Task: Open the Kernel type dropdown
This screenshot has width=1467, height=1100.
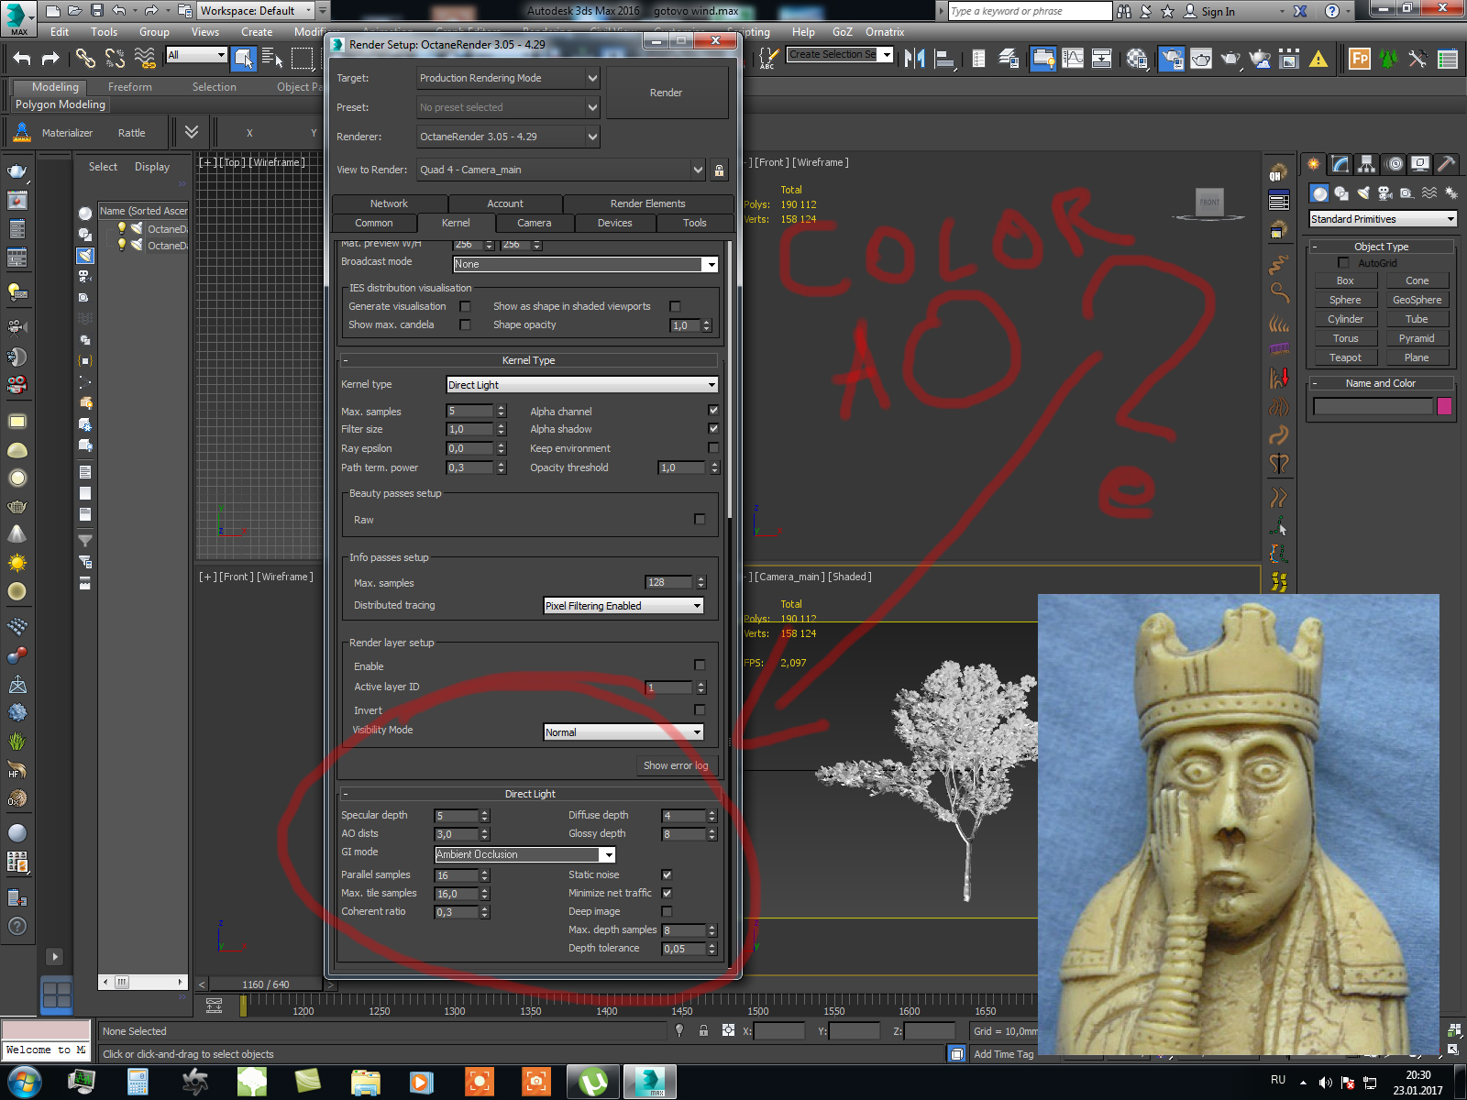Action: pos(581,385)
